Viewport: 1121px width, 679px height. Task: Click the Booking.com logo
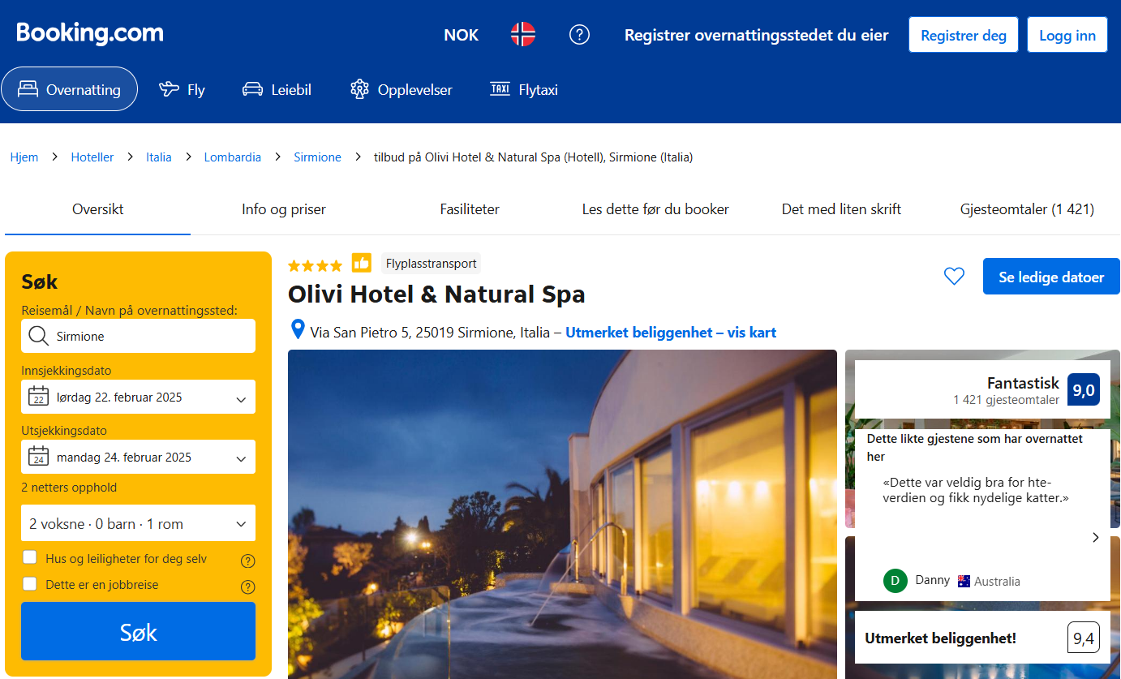coord(90,33)
